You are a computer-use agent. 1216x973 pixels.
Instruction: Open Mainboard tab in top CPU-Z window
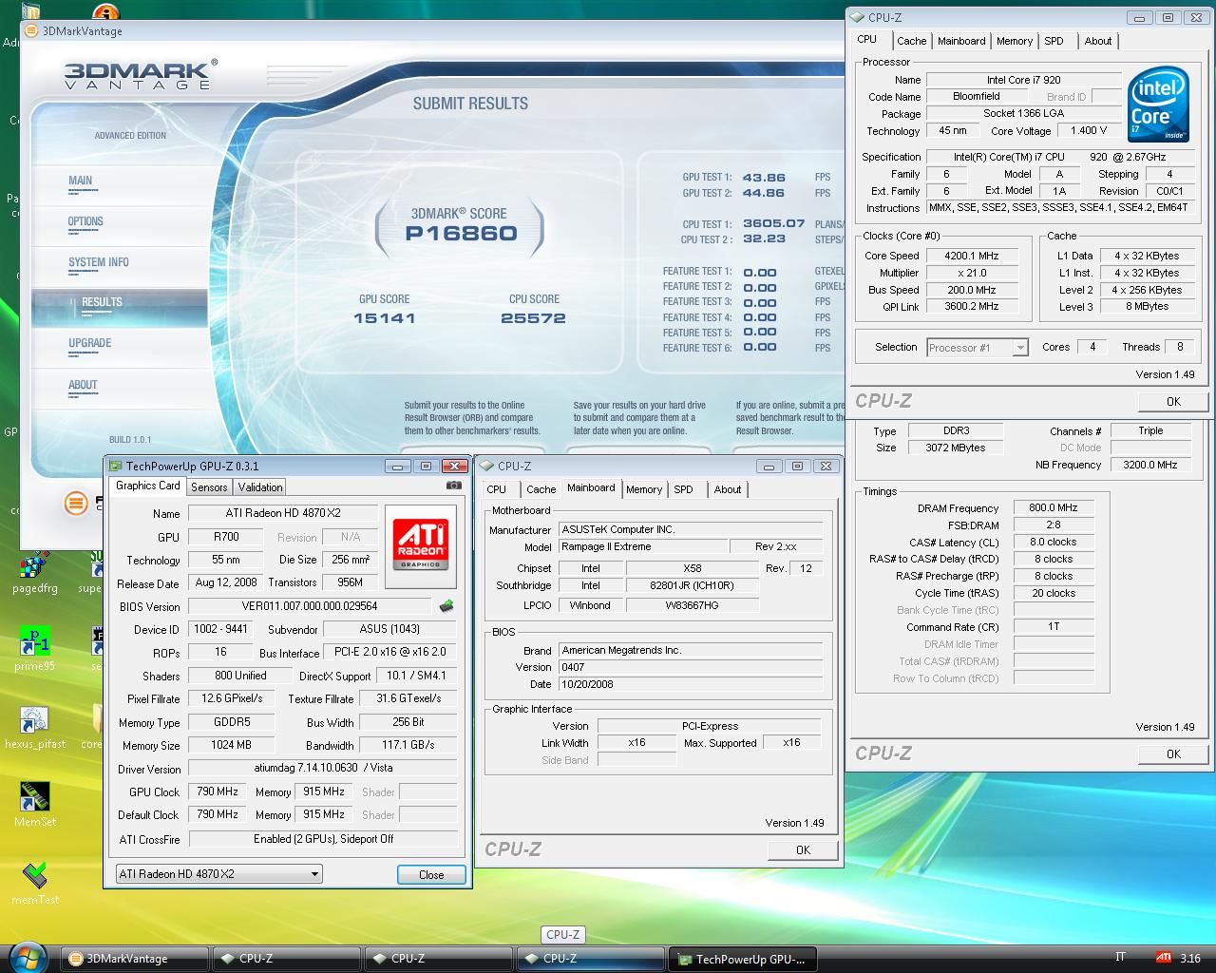coord(961,41)
